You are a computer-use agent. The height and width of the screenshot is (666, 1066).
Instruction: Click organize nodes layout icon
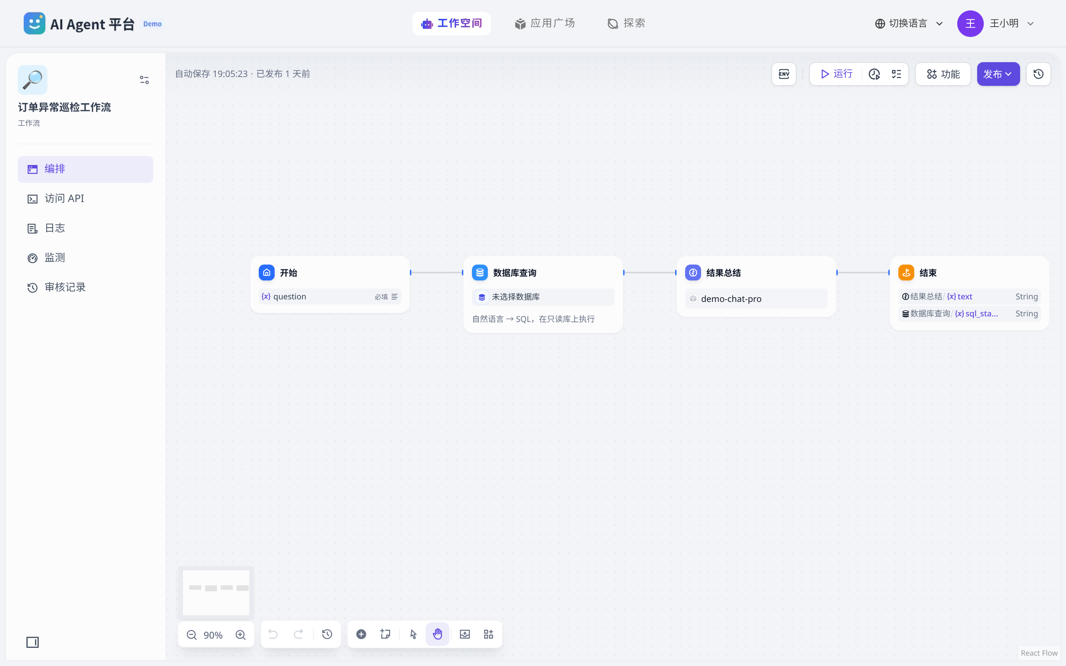489,634
